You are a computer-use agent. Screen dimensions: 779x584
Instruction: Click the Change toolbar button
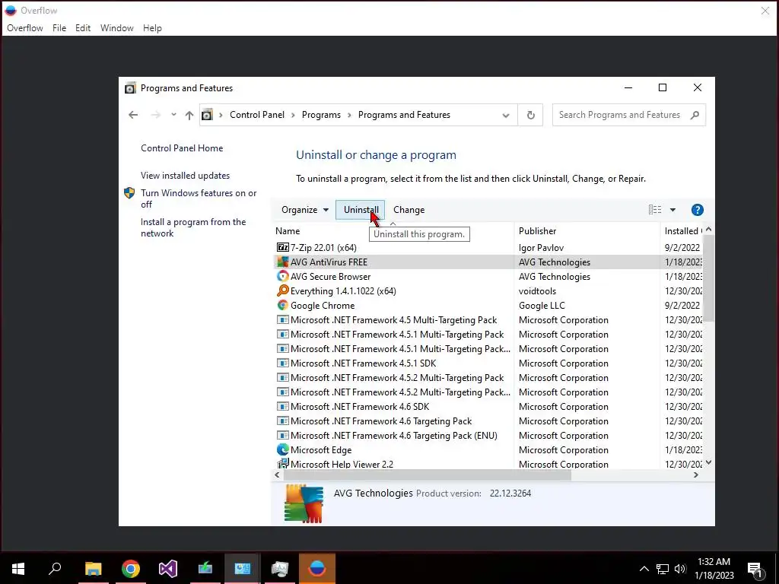click(x=409, y=210)
